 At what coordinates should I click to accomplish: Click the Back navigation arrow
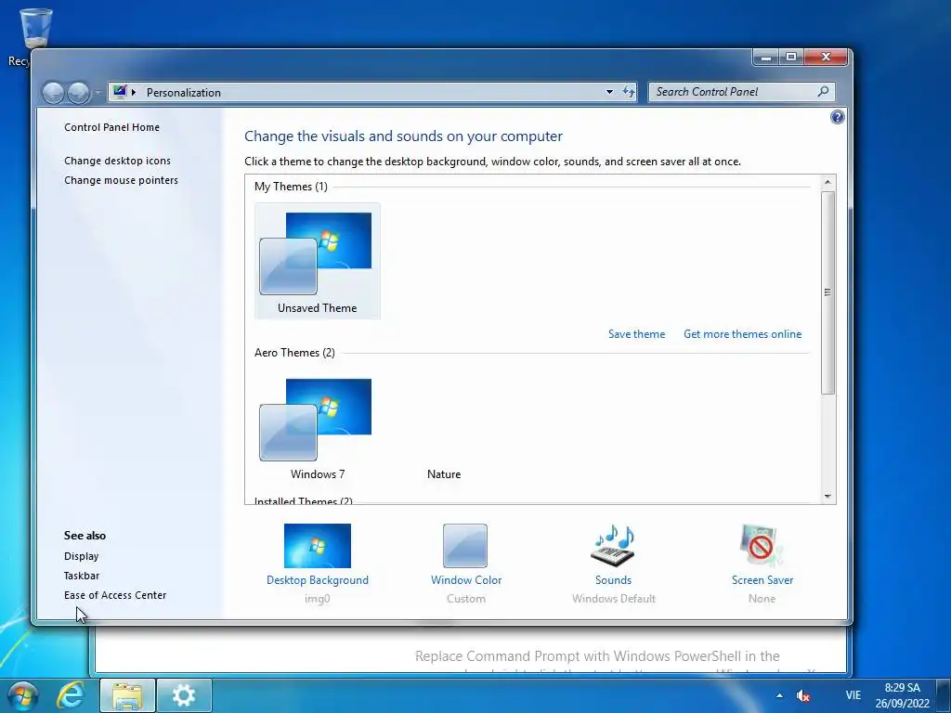(x=53, y=93)
